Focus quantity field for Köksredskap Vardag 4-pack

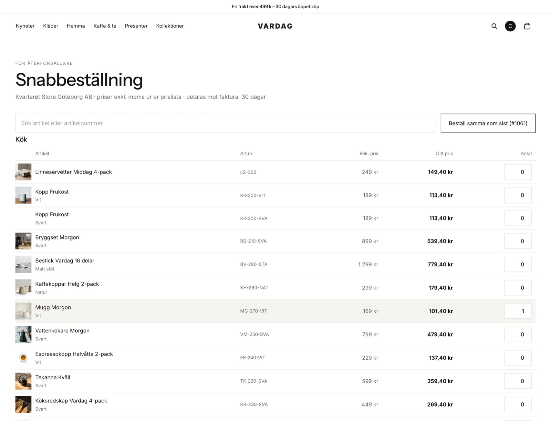tap(518, 404)
